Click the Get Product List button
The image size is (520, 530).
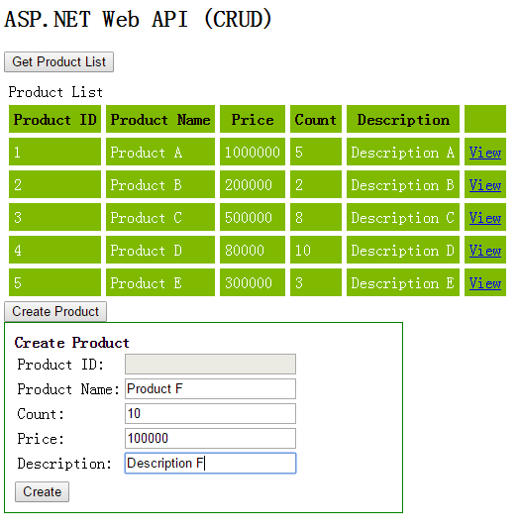point(58,61)
